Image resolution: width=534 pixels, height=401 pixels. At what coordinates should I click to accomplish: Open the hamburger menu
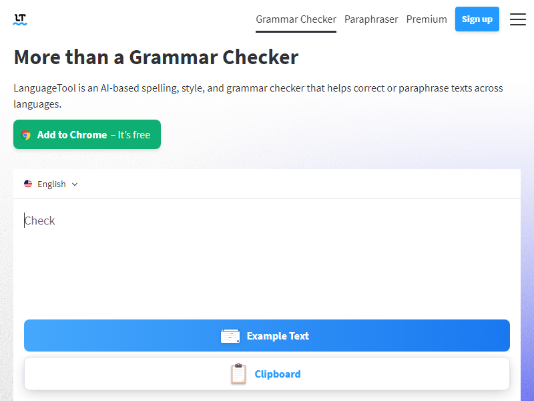pyautogui.click(x=518, y=19)
